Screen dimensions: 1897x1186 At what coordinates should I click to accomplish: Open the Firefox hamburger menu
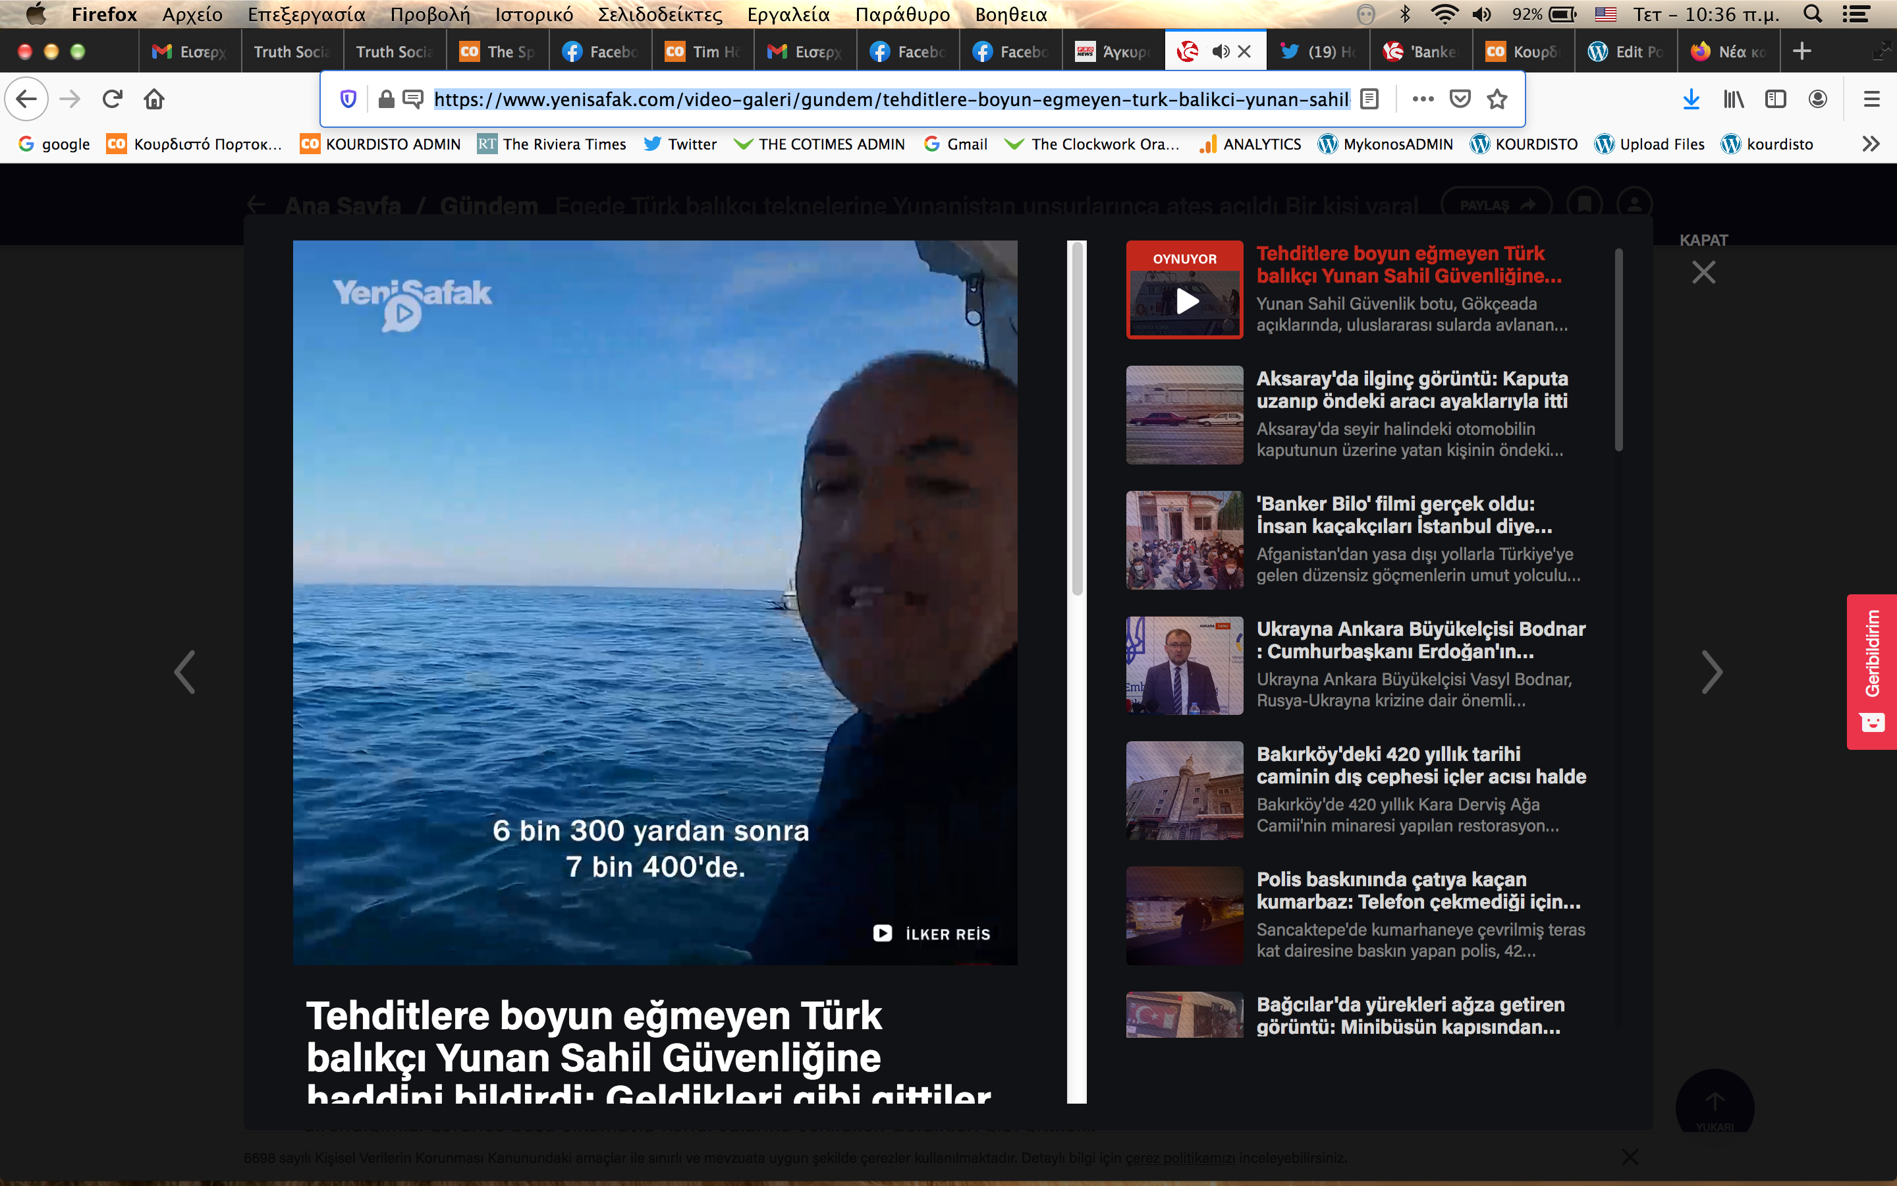click(x=1872, y=99)
